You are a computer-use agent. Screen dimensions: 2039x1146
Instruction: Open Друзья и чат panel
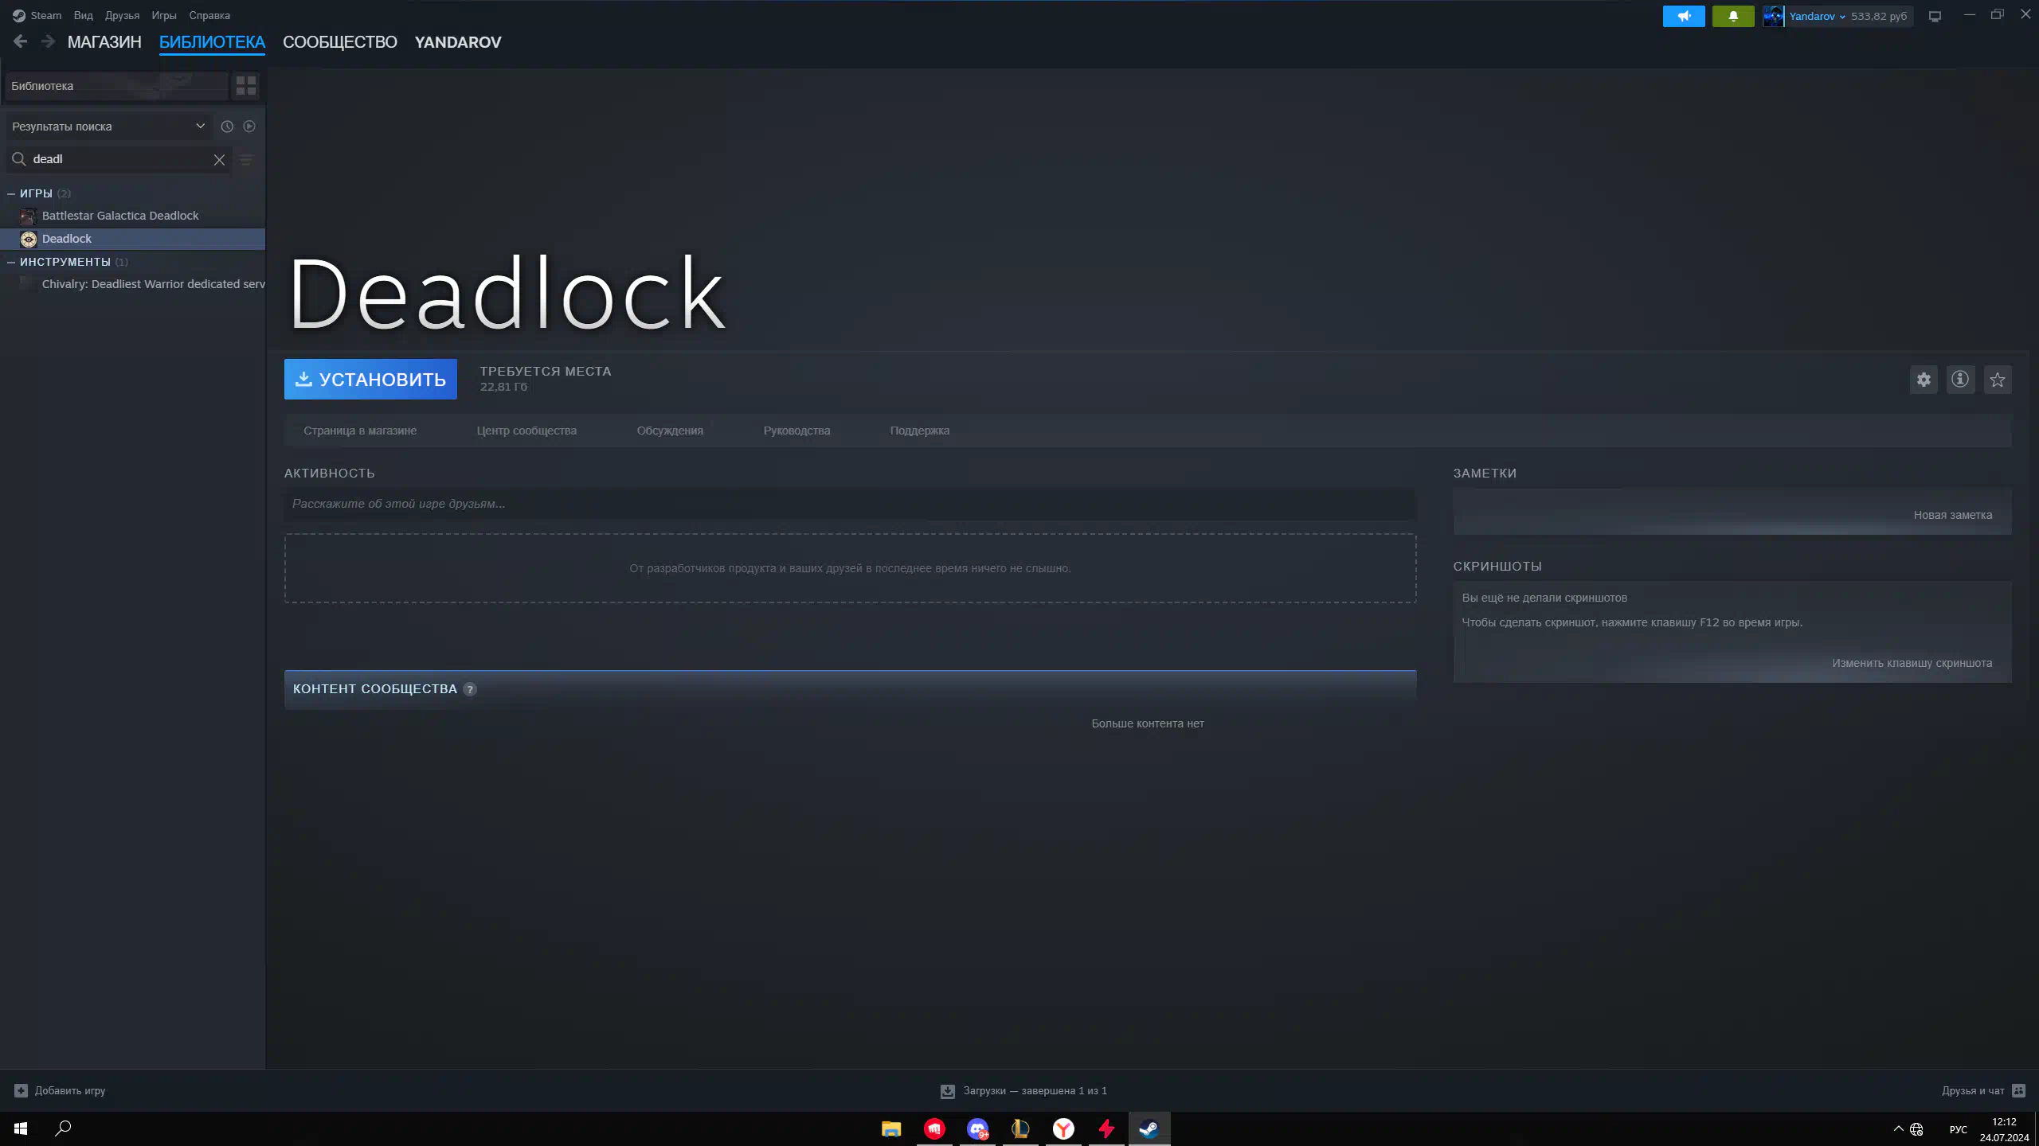point(1973,1090)
